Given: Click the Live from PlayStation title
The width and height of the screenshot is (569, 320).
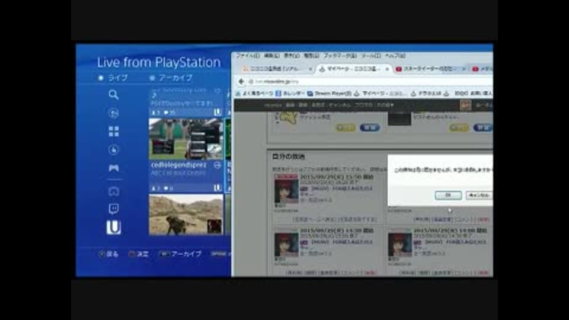Looking at the screenshot, I should point(159,62).
